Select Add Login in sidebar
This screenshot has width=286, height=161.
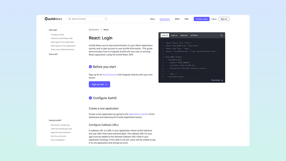tap(53, 30)
